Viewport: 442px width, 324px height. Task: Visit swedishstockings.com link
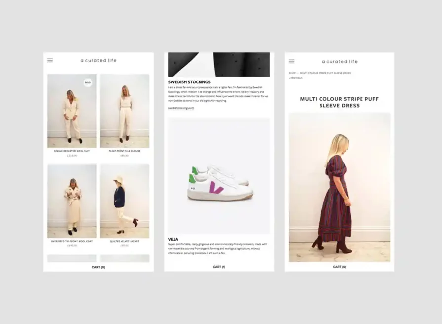point(181,108)
